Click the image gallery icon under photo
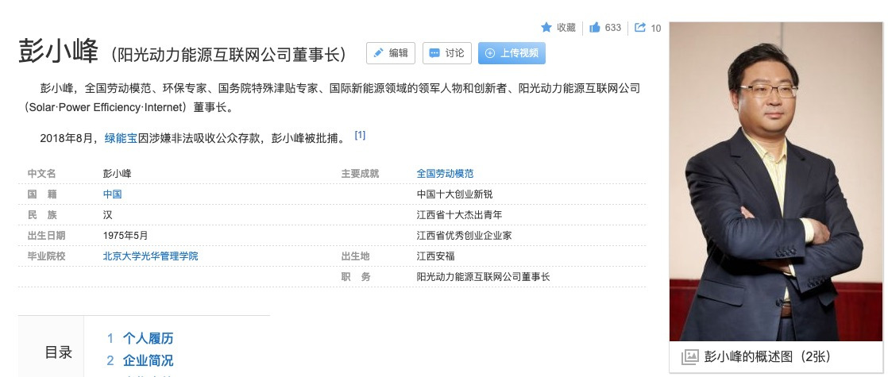888x377 pixels. tap(689, 356)
